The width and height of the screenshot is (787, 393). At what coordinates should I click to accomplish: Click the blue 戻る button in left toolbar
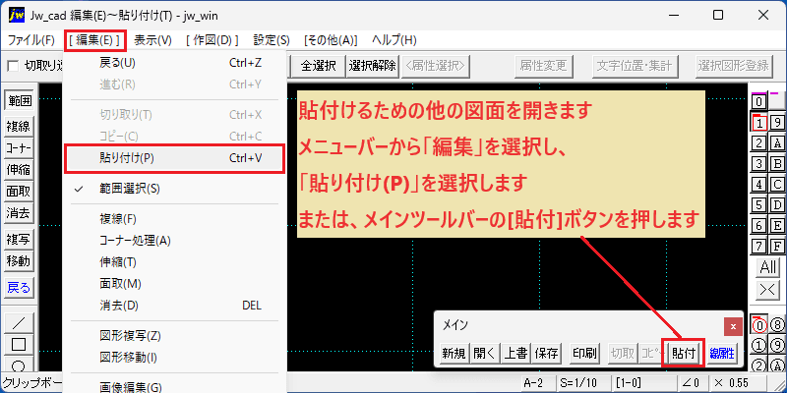click(x=19, y=288)
